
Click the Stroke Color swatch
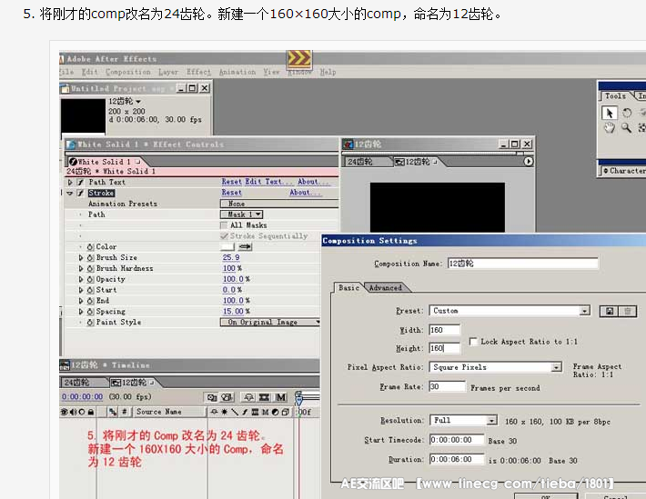(x=227, y=246)
